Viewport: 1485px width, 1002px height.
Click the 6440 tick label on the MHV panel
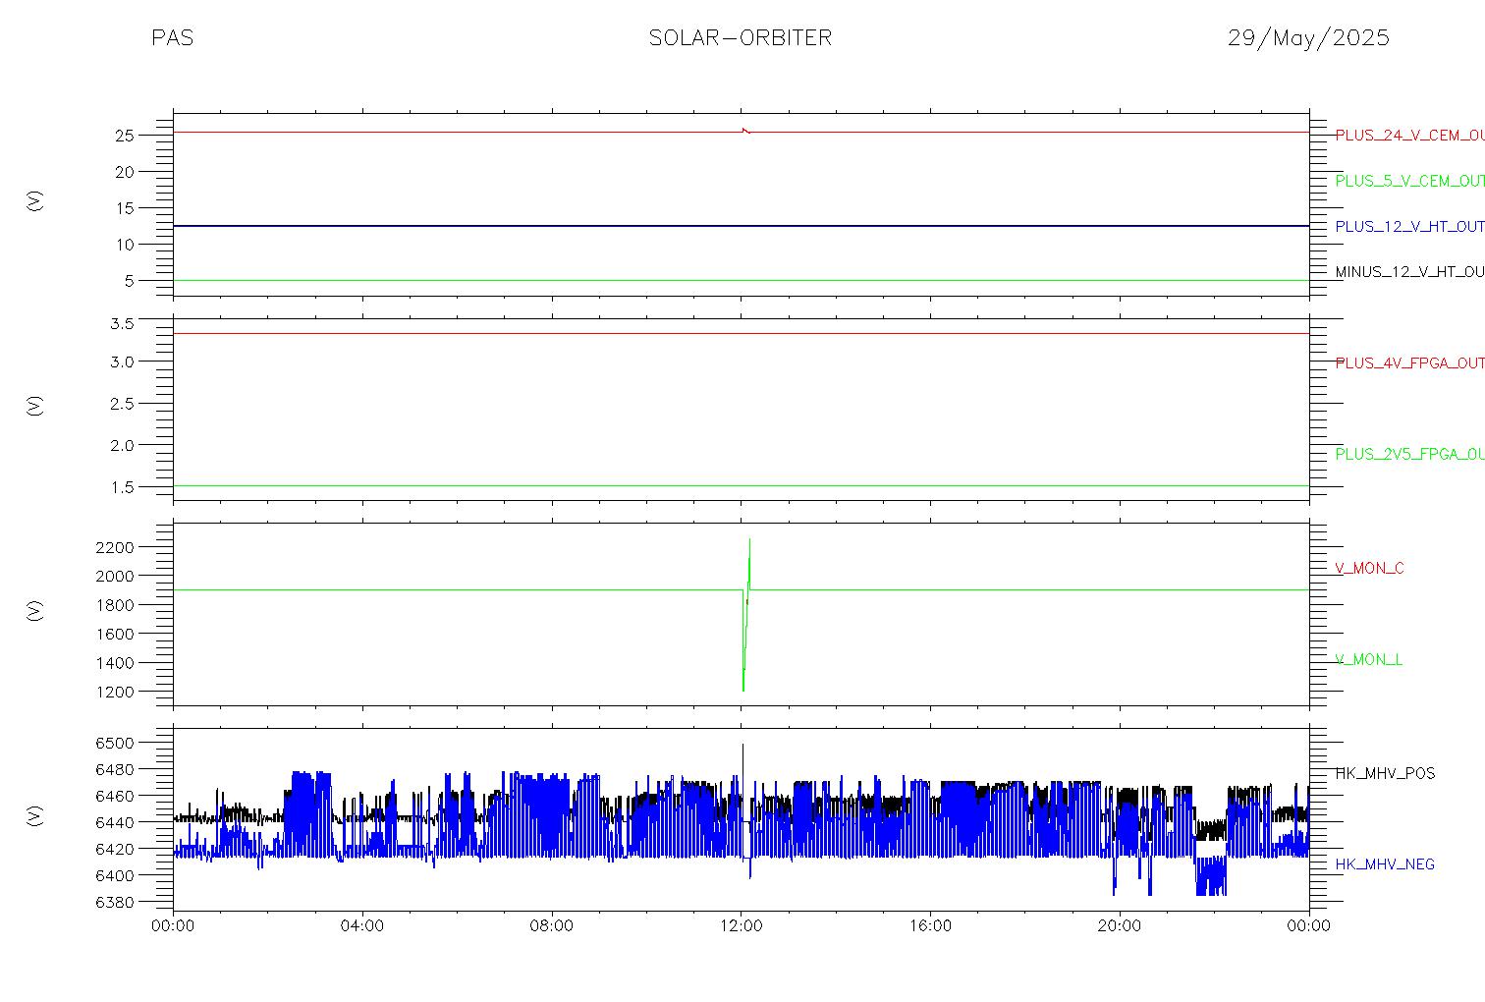tap(115, 822)
